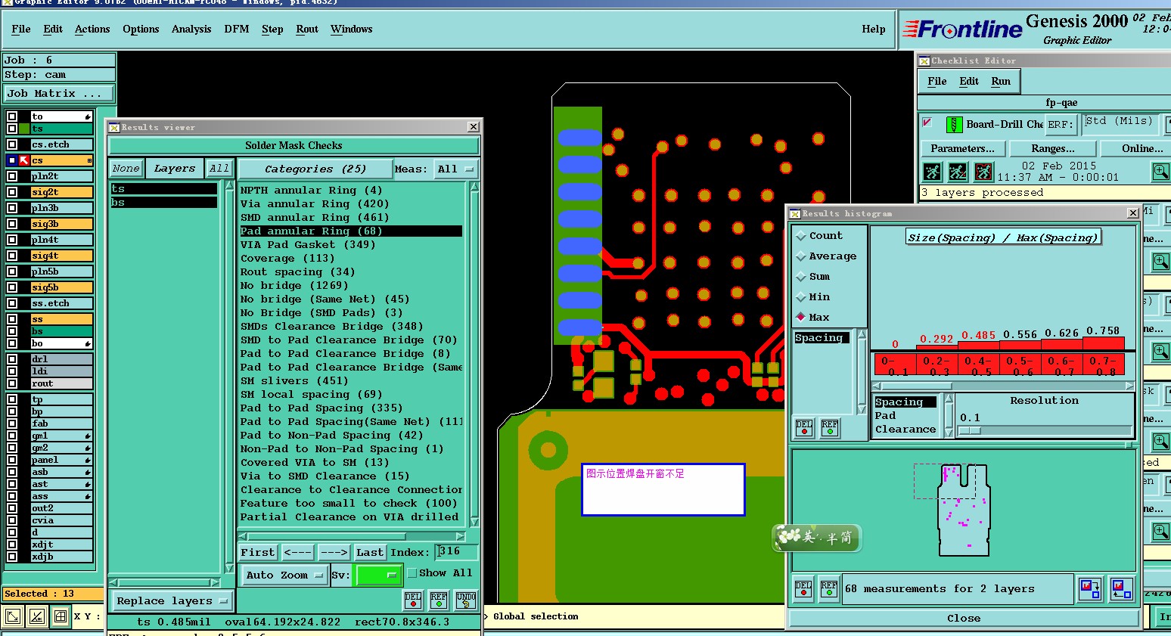The image size is (1171, 636).
Task: Open the Windows menu
Action: [352, 29]
